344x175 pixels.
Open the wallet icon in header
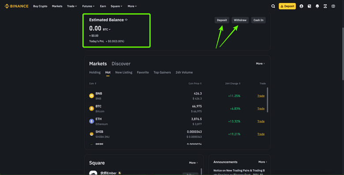[x=309, y=6]
